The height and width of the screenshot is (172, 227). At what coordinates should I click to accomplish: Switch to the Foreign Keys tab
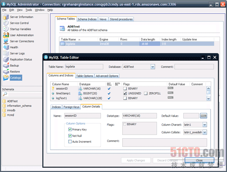tap(71, 107)
